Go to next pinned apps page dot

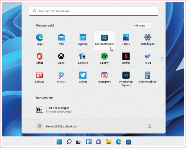point(162,61)
